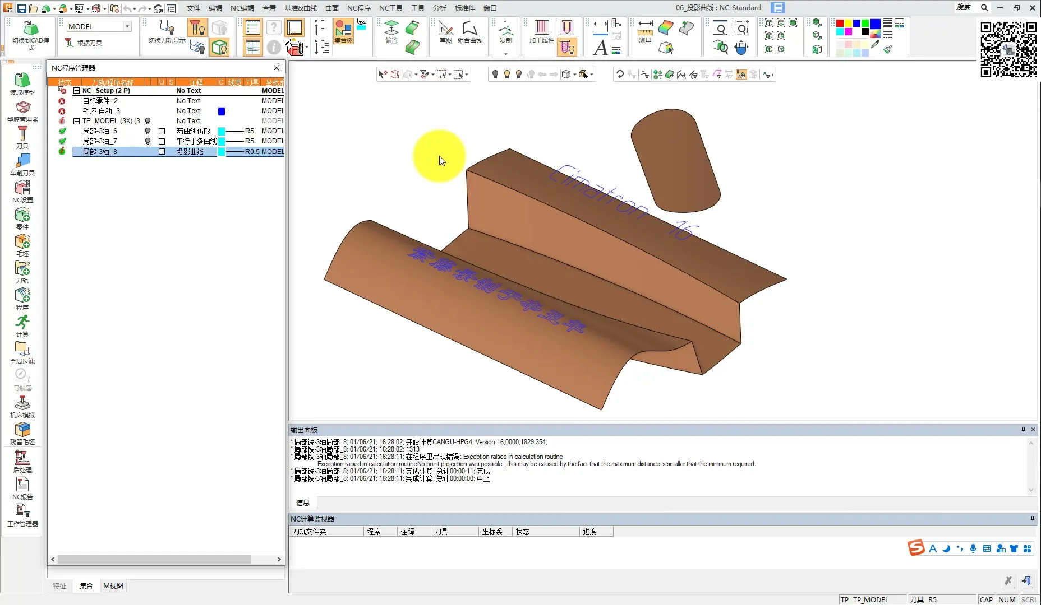Screen dimensions: 1041x605
Task: Collapse the TP_MODEL folder node
Action: point(77,121)
